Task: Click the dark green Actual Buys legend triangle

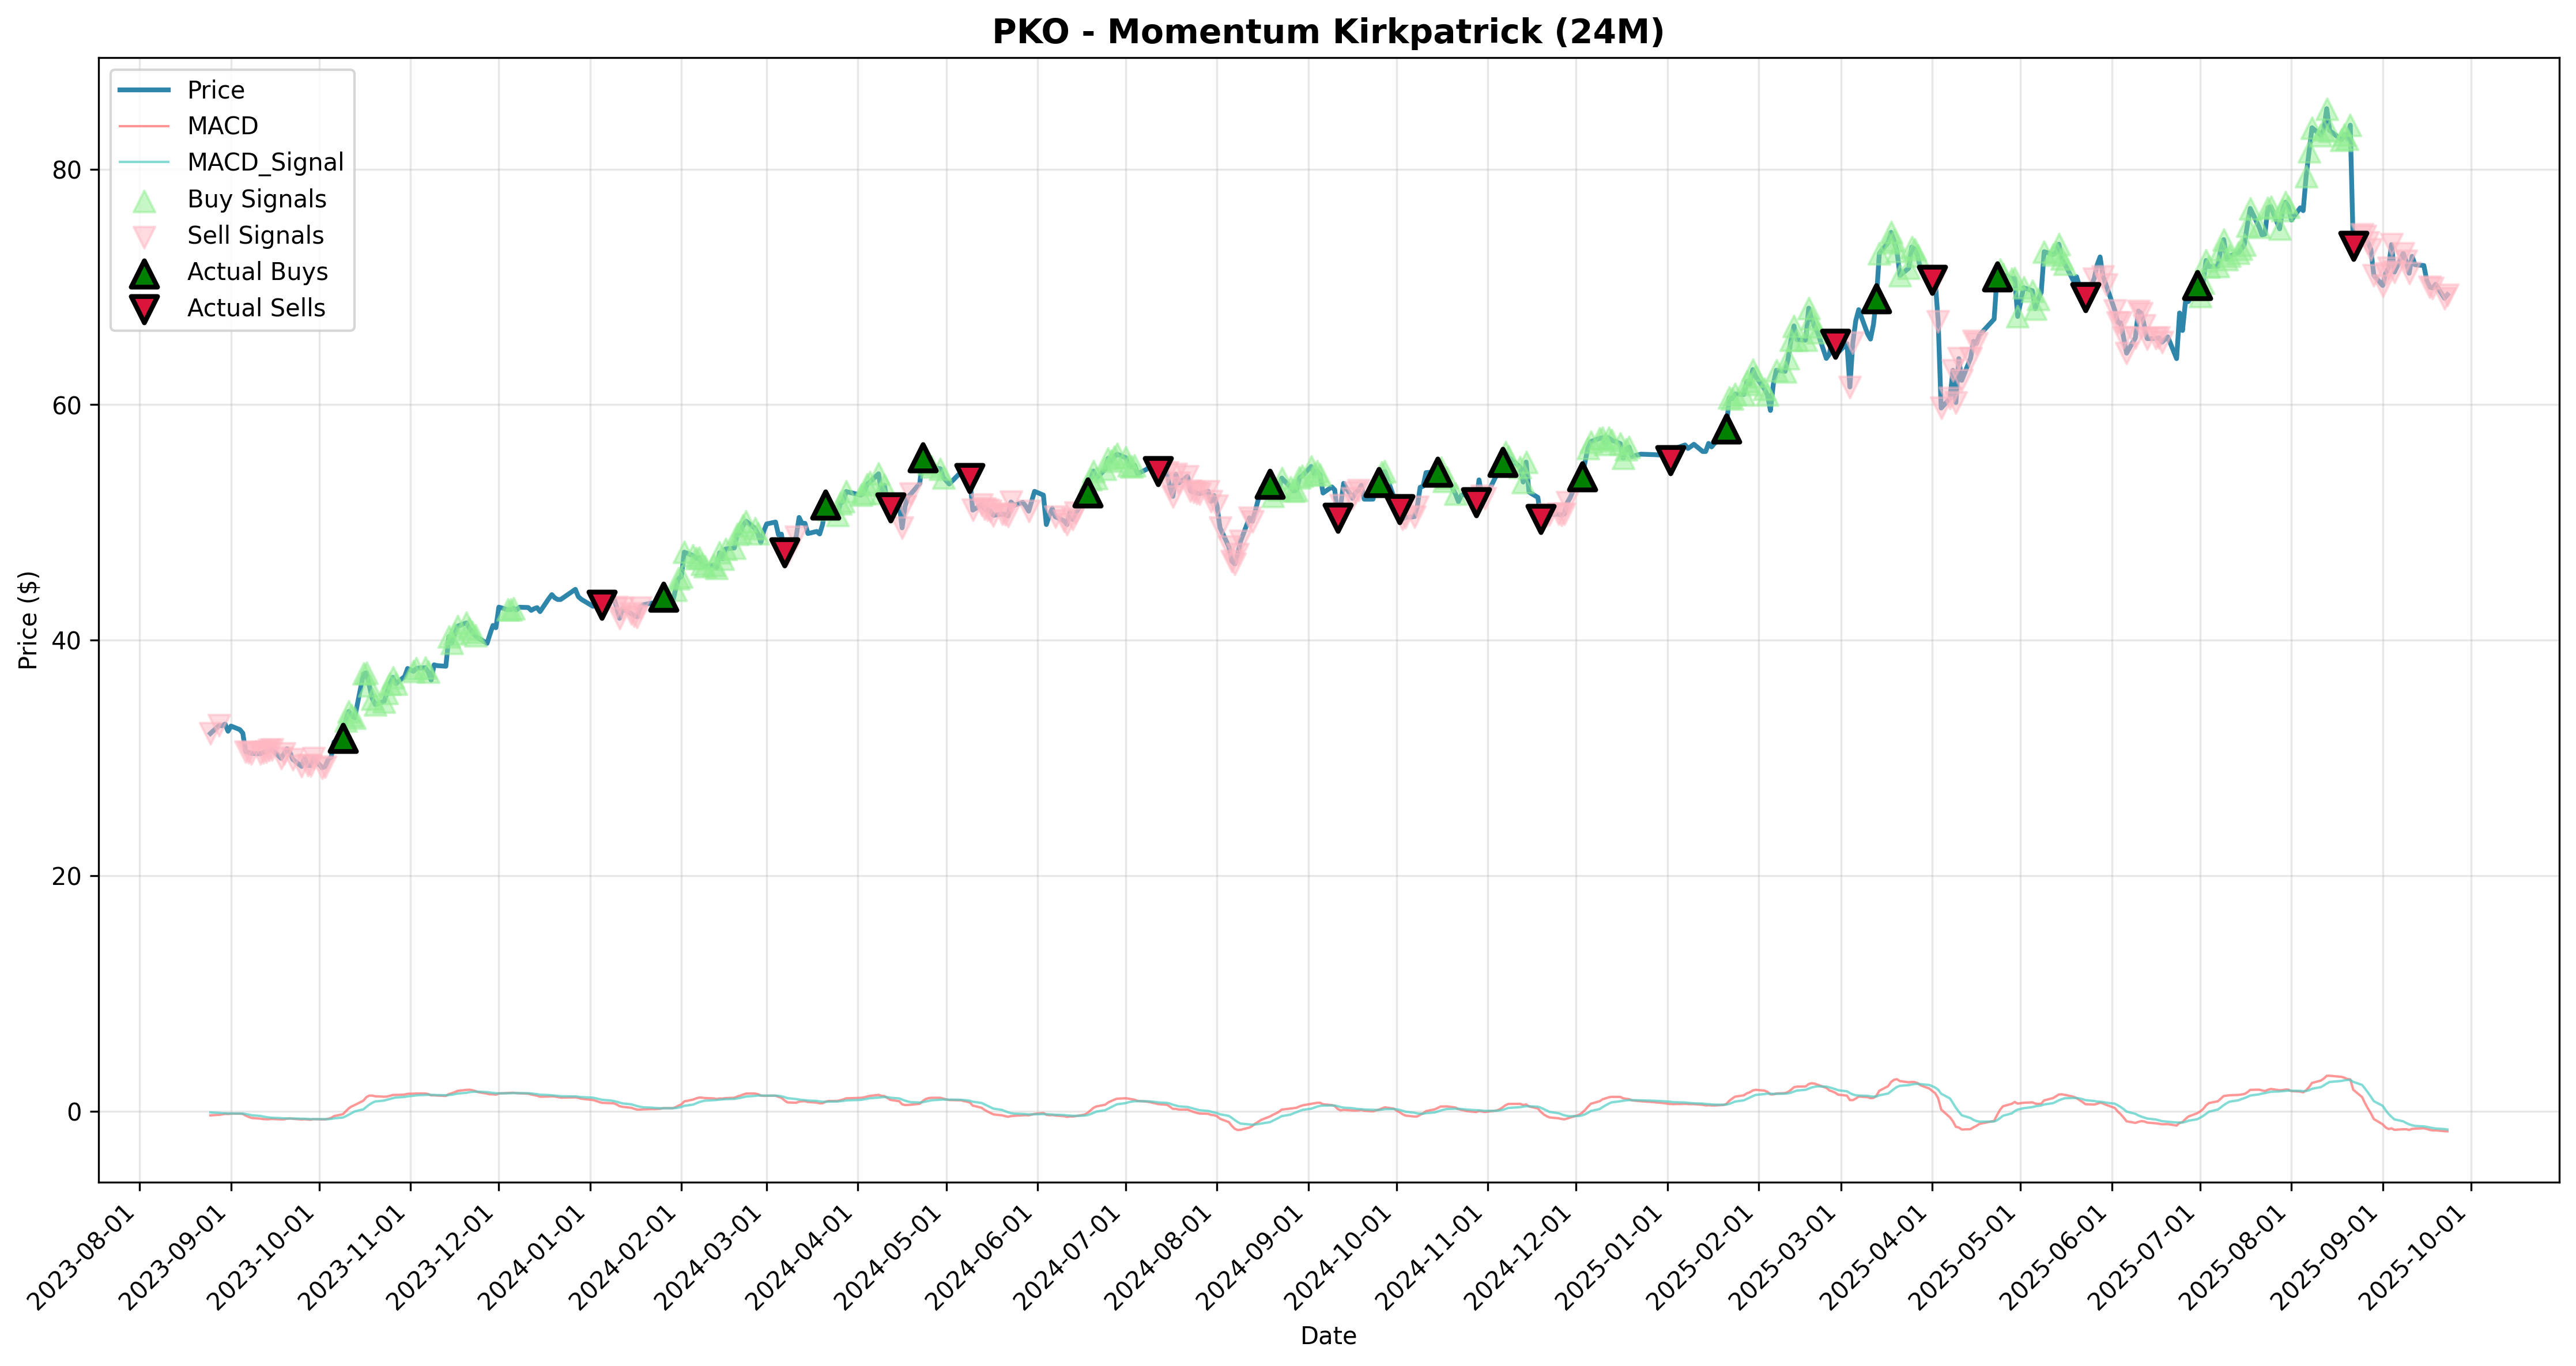Action: tap(145, 272)
